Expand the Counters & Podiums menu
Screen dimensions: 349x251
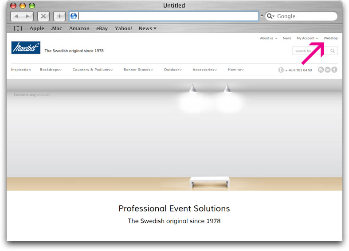pyautogui.click(x=92, y=70)
